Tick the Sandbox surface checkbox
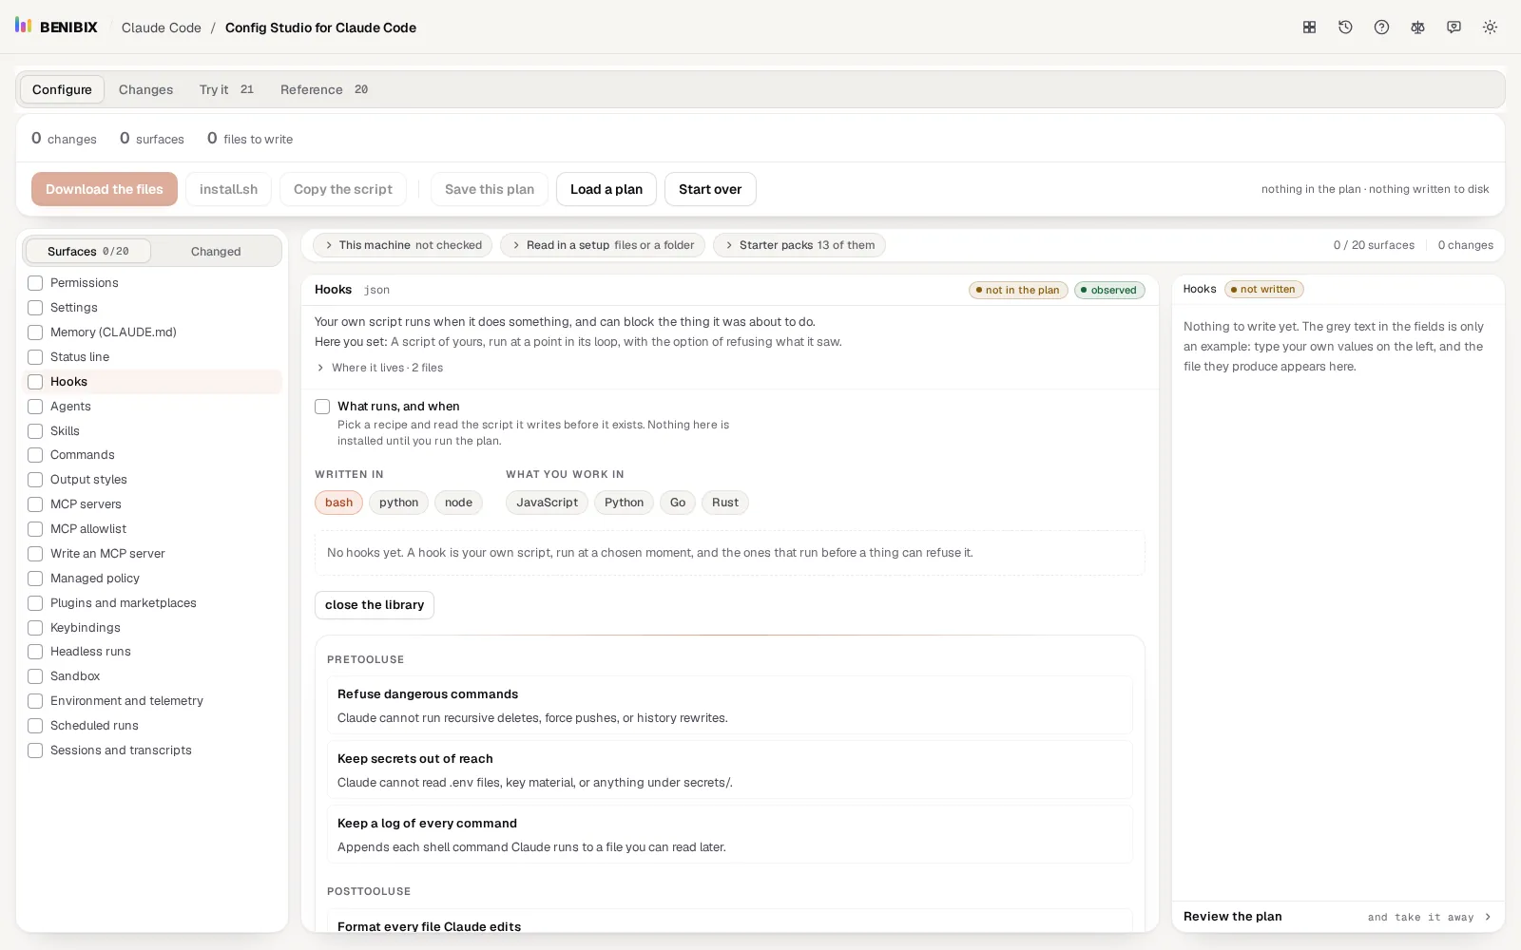 pos(35,676)
